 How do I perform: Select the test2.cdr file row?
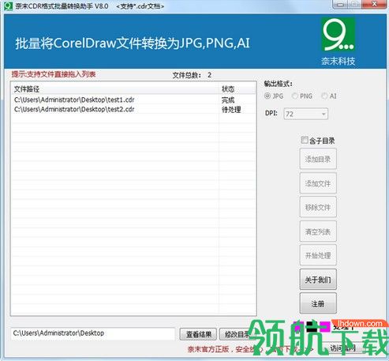pyautogui.click(x=133, y=109)
